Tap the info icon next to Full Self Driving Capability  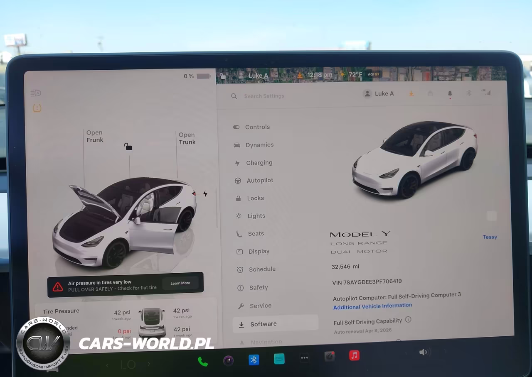click(408, 320)
